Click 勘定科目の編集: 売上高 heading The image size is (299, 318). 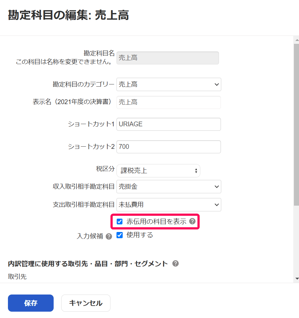point(68,15)
